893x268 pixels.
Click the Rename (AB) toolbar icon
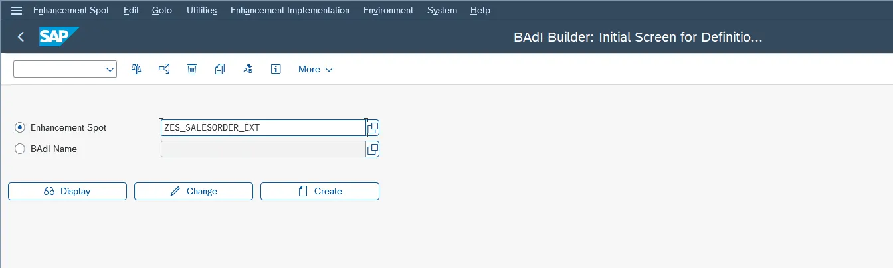(x=248, y=69)
